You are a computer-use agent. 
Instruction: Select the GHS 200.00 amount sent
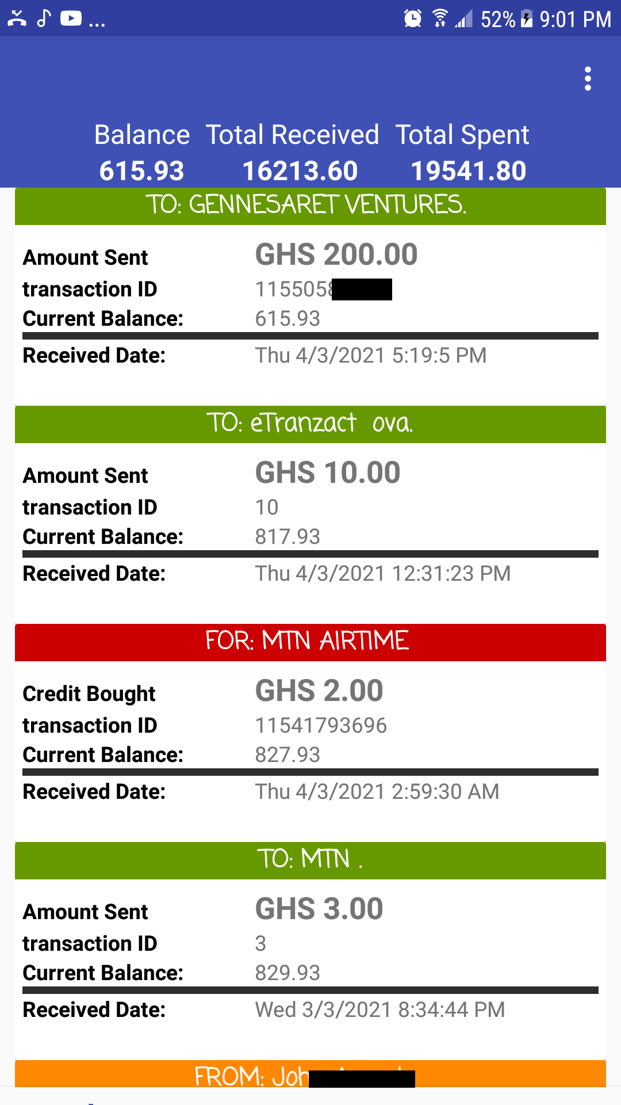336,255
